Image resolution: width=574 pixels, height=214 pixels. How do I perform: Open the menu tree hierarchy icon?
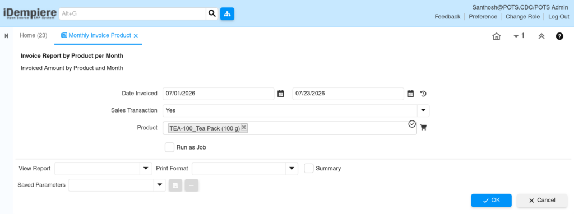pos(228,14)
